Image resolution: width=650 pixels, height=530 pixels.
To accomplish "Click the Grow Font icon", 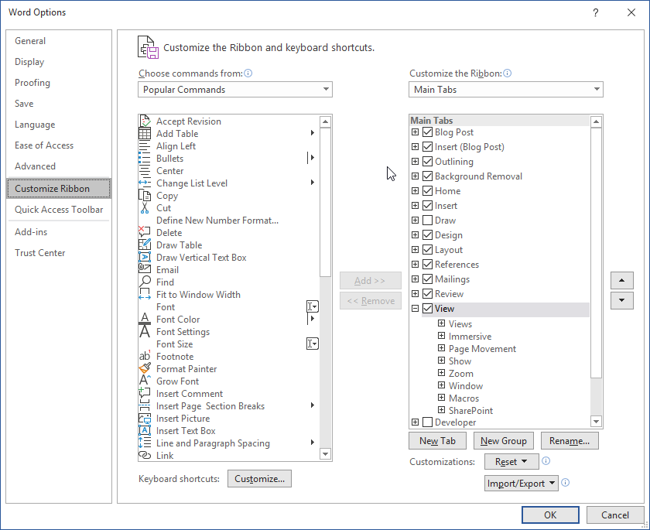I will coord(145,381).
